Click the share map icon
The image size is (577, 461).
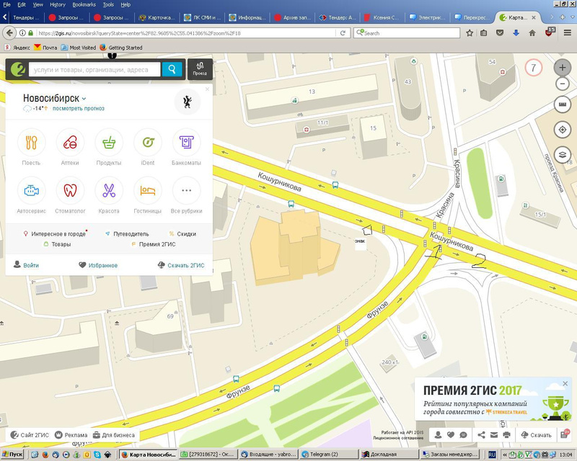tap(479, 435)
